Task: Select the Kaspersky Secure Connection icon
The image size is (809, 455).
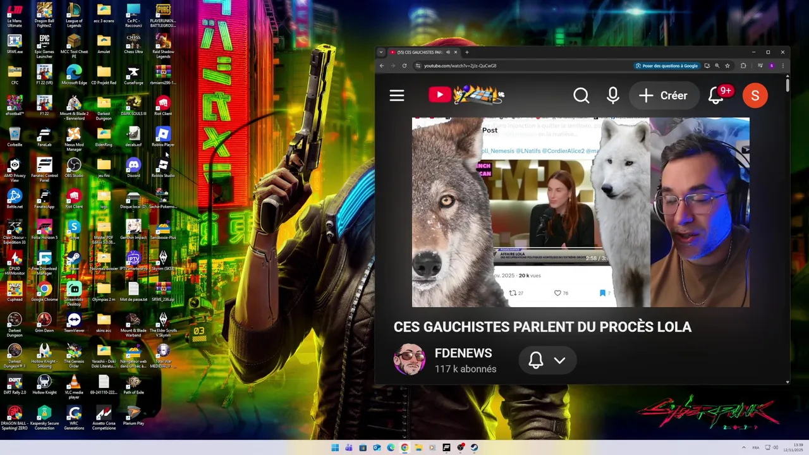Action: [44, 418]
